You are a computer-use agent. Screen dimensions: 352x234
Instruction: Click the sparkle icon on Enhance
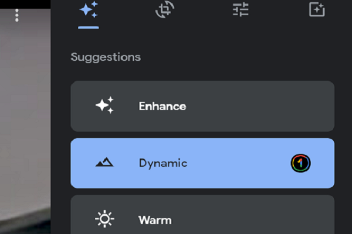(x=104, y=106)
